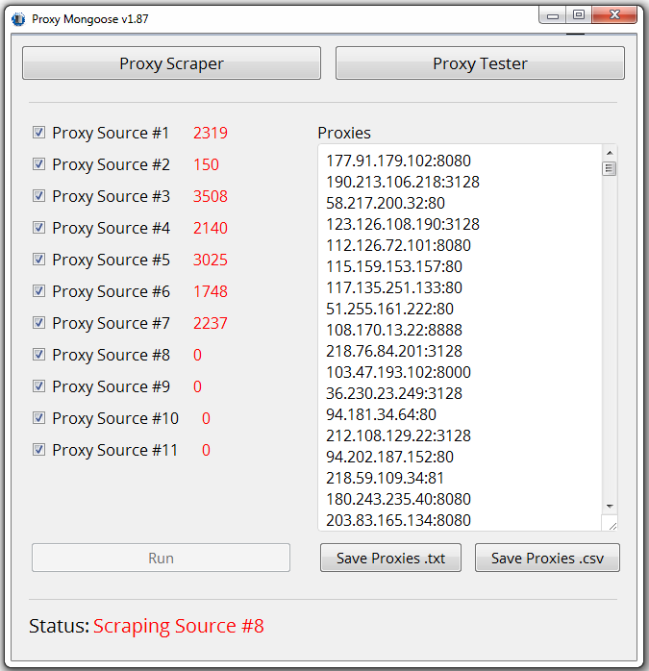Minimize the Proxy Mongoose window
The height and width of the screenshot is (671, 649).
pos(553,15)
